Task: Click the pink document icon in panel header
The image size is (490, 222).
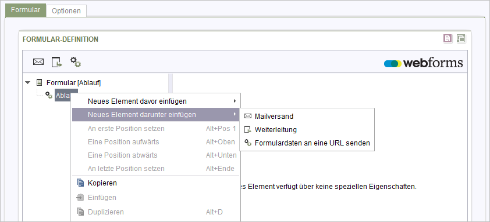Action: pyautogui.click(x=448, y=39)
